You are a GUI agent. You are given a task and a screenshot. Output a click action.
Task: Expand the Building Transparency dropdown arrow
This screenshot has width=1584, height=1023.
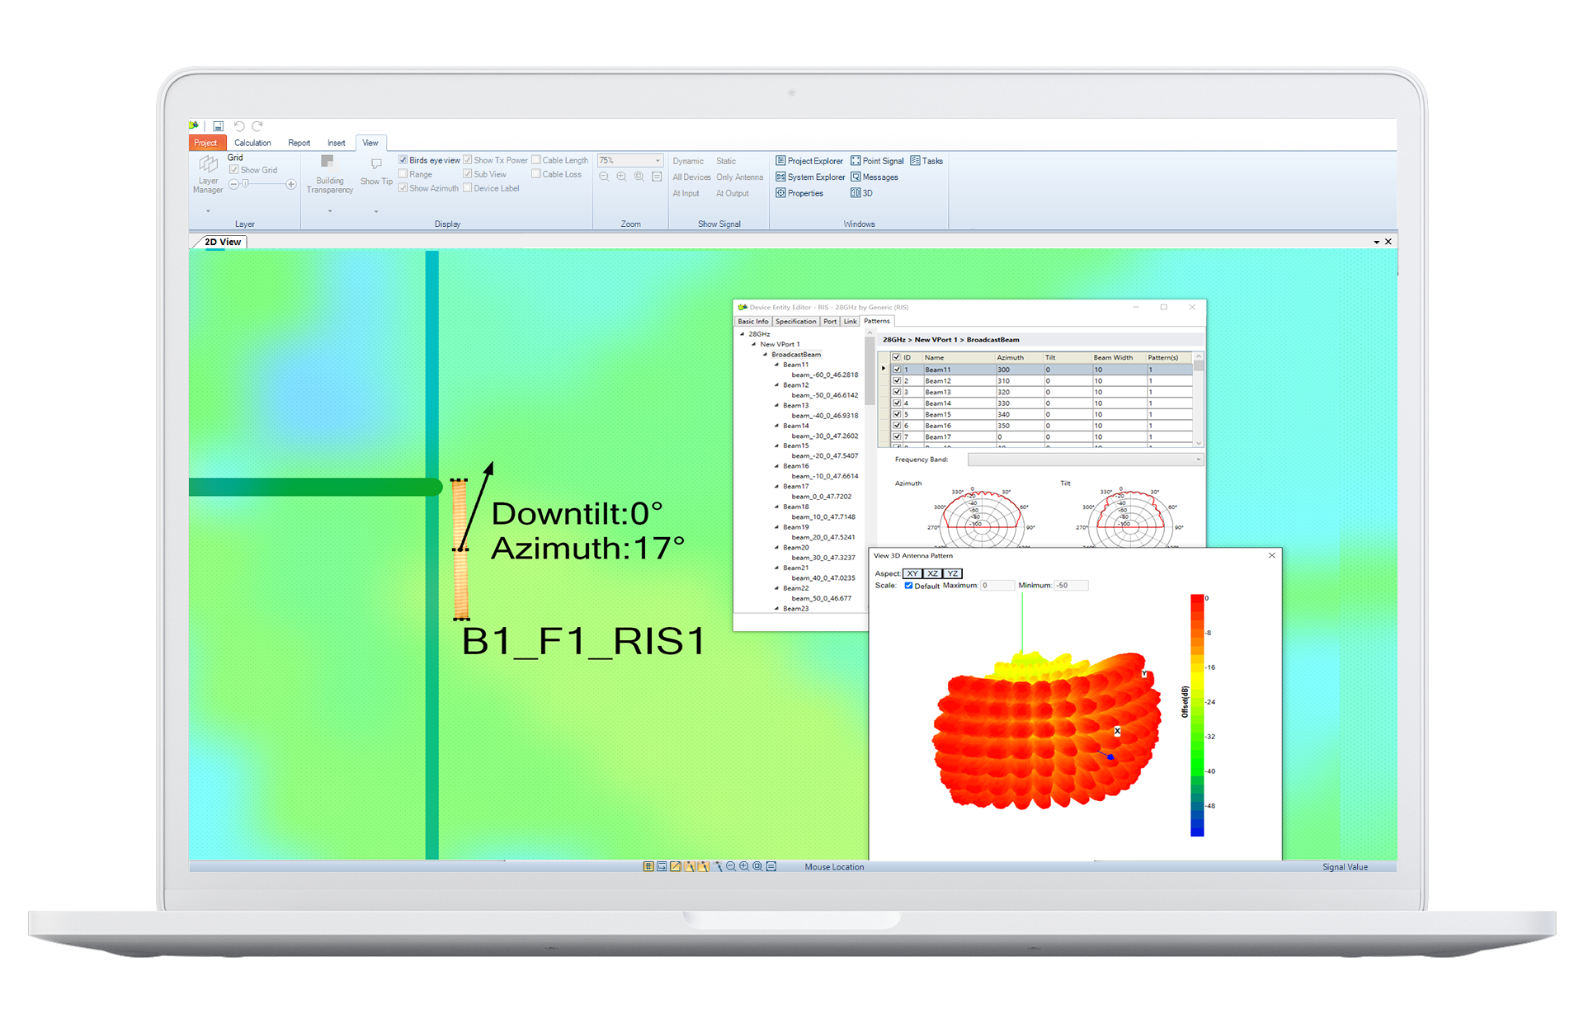330,211
